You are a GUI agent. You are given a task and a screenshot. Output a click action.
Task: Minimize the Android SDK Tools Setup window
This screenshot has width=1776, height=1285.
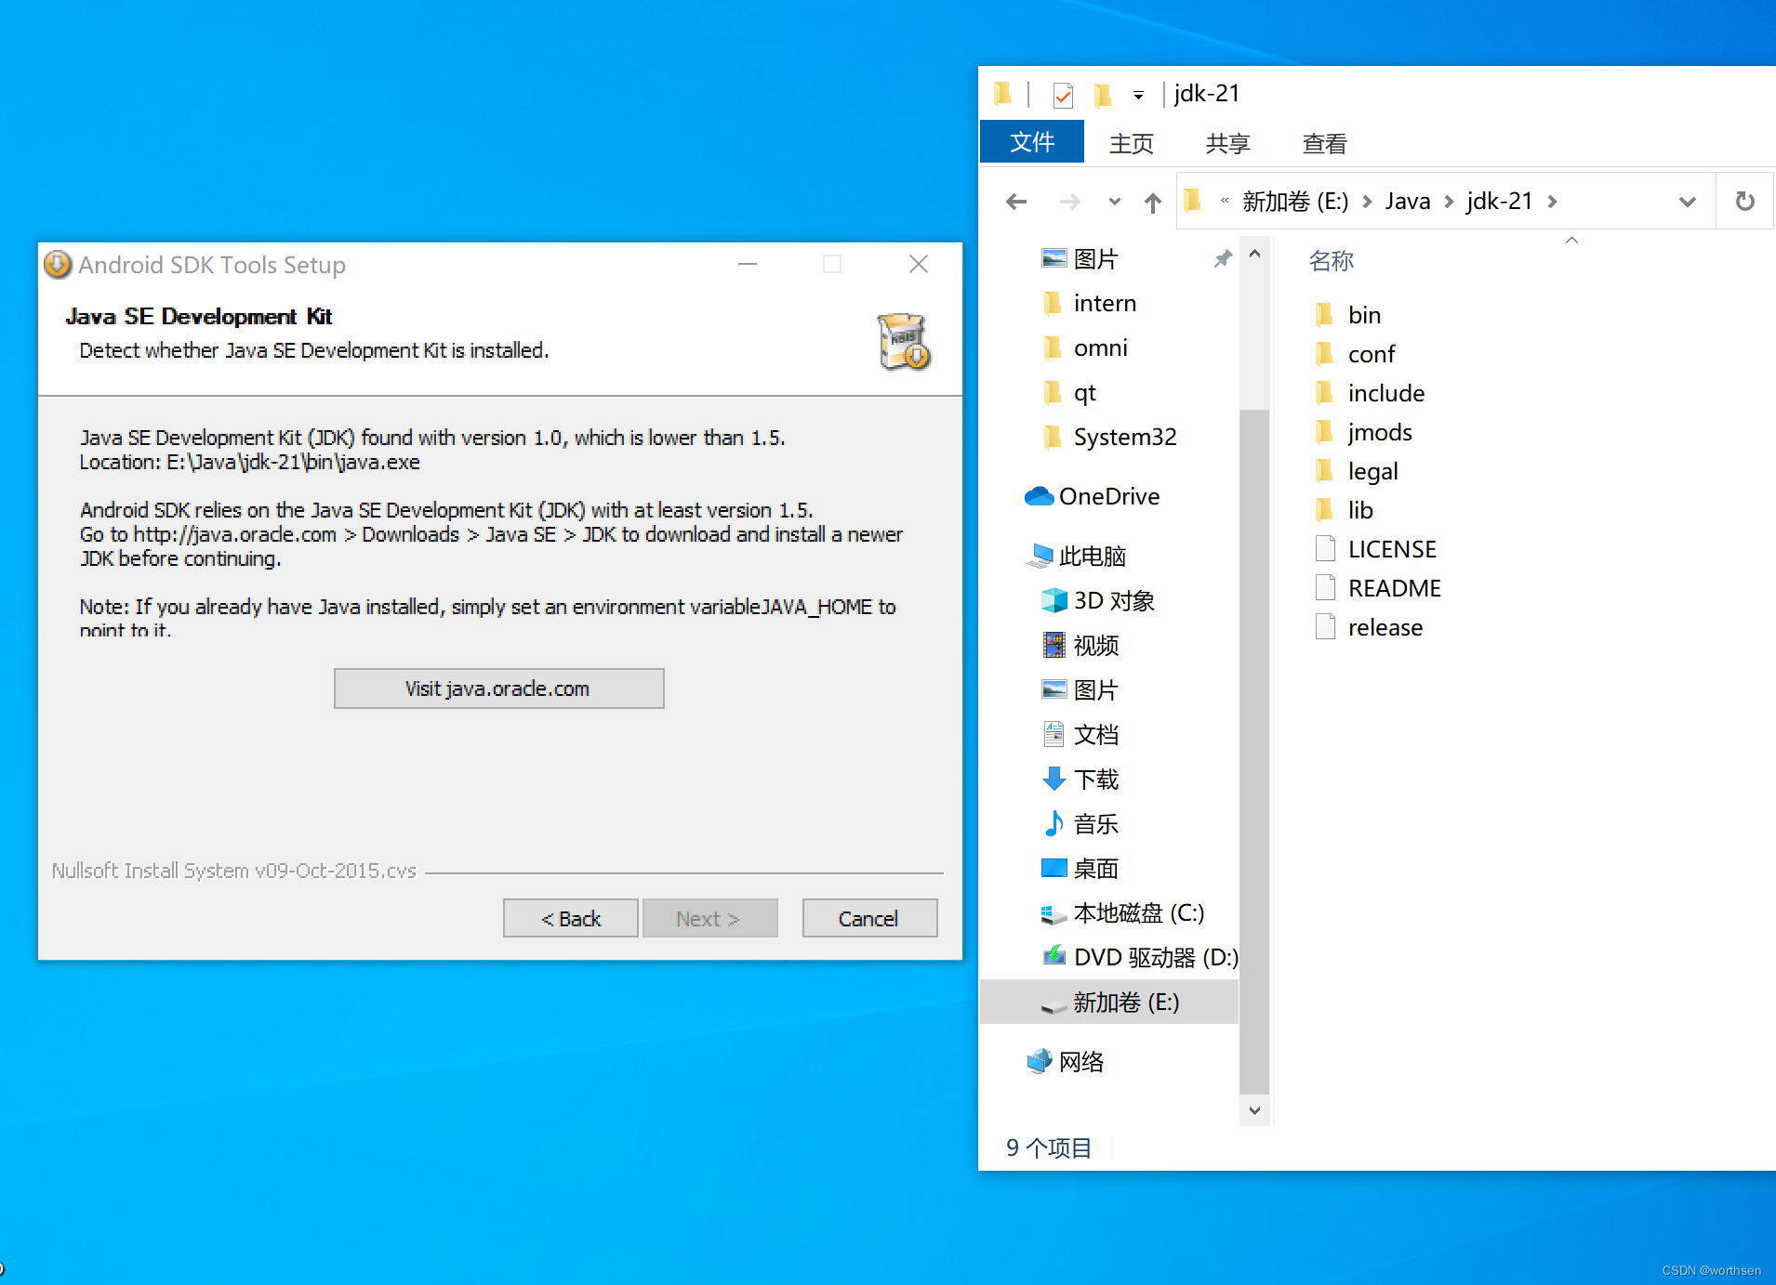(x=748, y=264)
